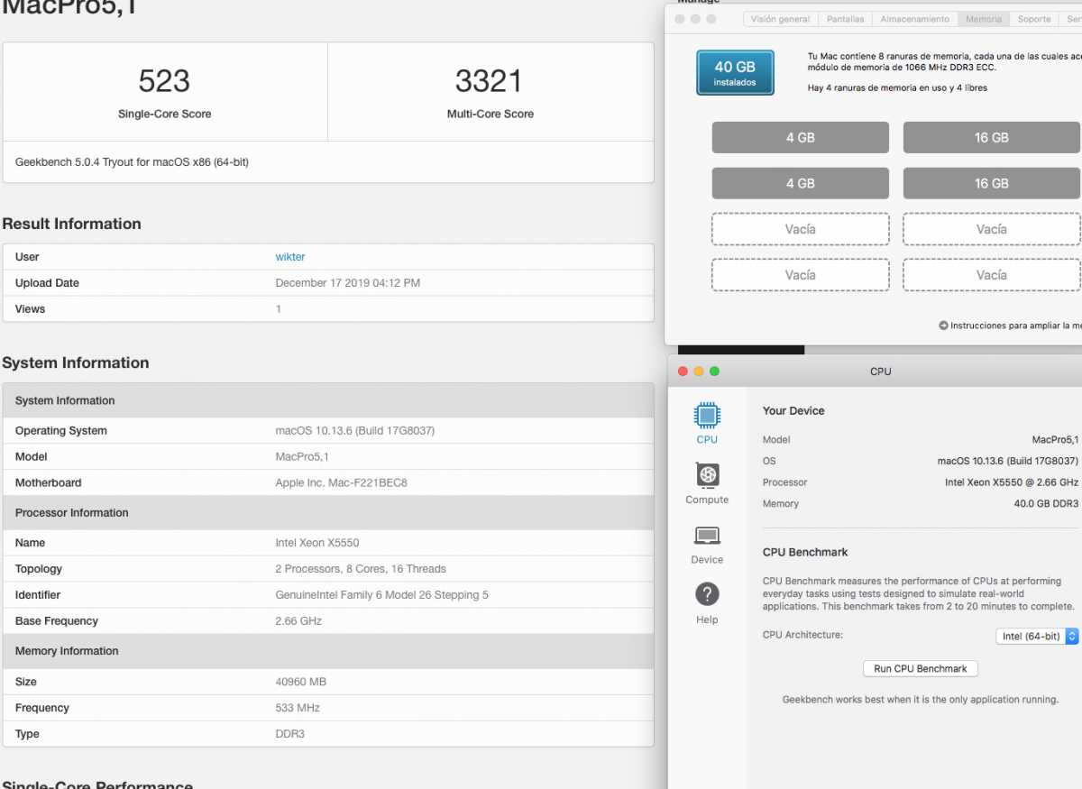Open the Help section in Geekbench sidebar
The width and height of the screenshot is (1082, 789).
tap(707, 594)
